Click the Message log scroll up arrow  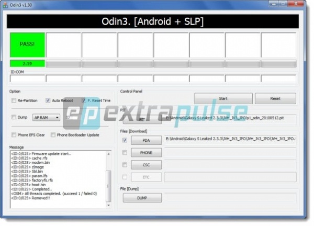[x=108, y=154]
